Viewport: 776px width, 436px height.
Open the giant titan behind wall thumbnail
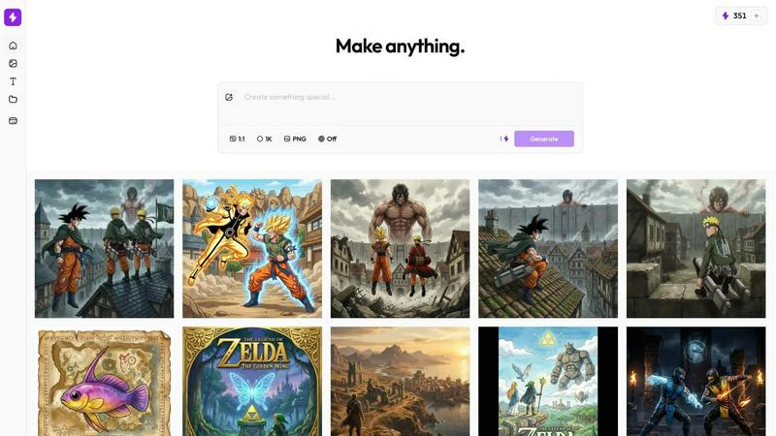pos(400,249)
